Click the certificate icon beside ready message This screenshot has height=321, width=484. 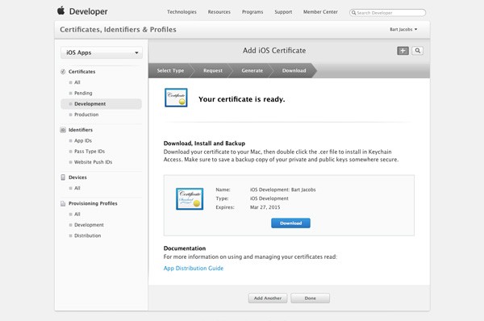point(176,98)
